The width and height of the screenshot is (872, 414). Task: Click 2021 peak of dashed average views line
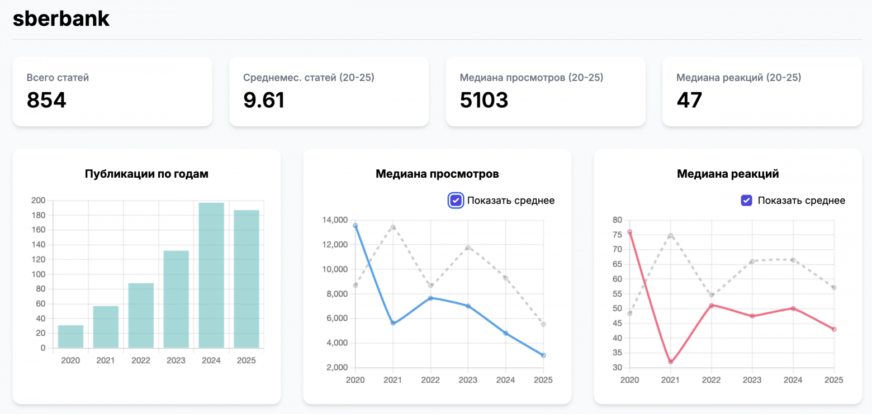click(393, 227)
